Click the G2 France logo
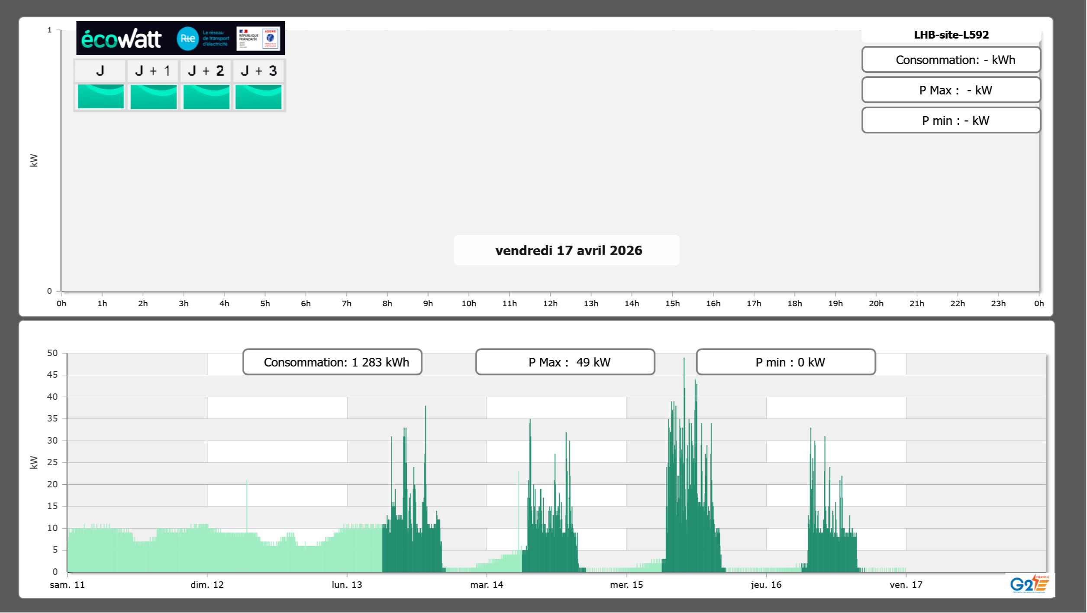The width and height of the screenshot is (1087, 613). point(1029,584)
